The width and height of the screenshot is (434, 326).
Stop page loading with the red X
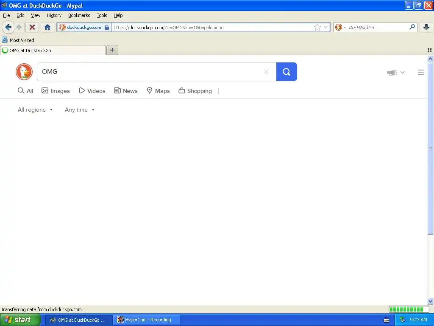[32, 27]
